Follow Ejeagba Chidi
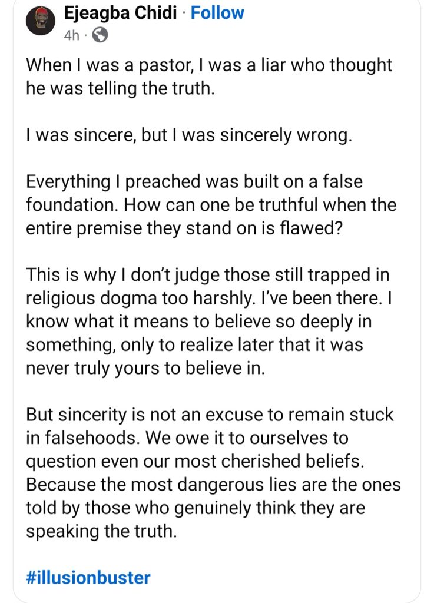The height and width of the screenshot is (603, 434). point(218,13)
